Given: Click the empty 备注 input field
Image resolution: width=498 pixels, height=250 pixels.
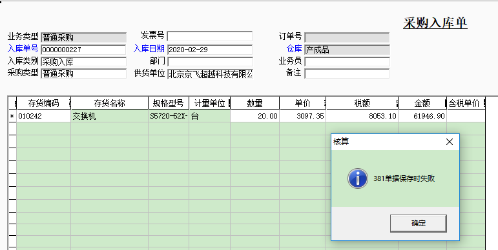Looking at the screenshot, I should (347, 73).
